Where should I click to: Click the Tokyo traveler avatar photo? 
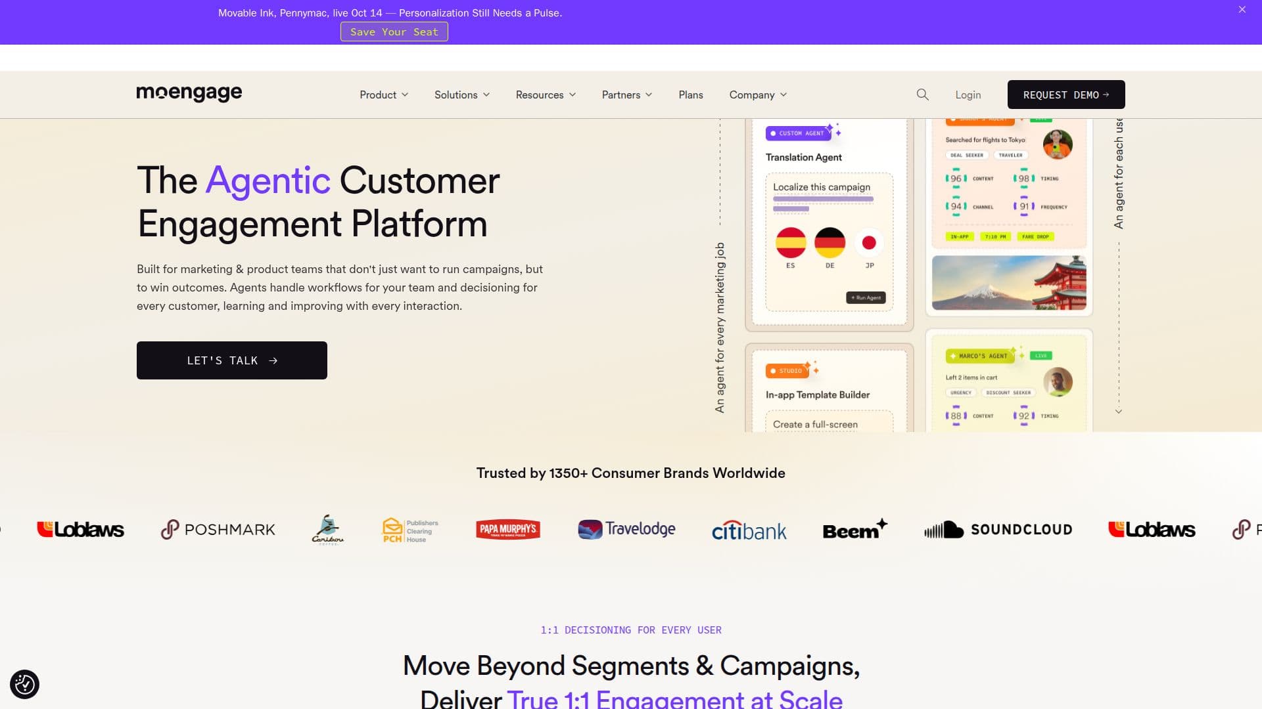point(1058,144)
